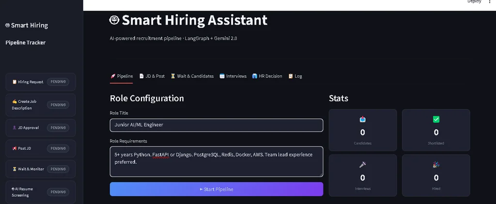Open the Pipeline tab
The width and height of the screenshot is (496, 204).
pyautogui.click(x=122, y=76)
